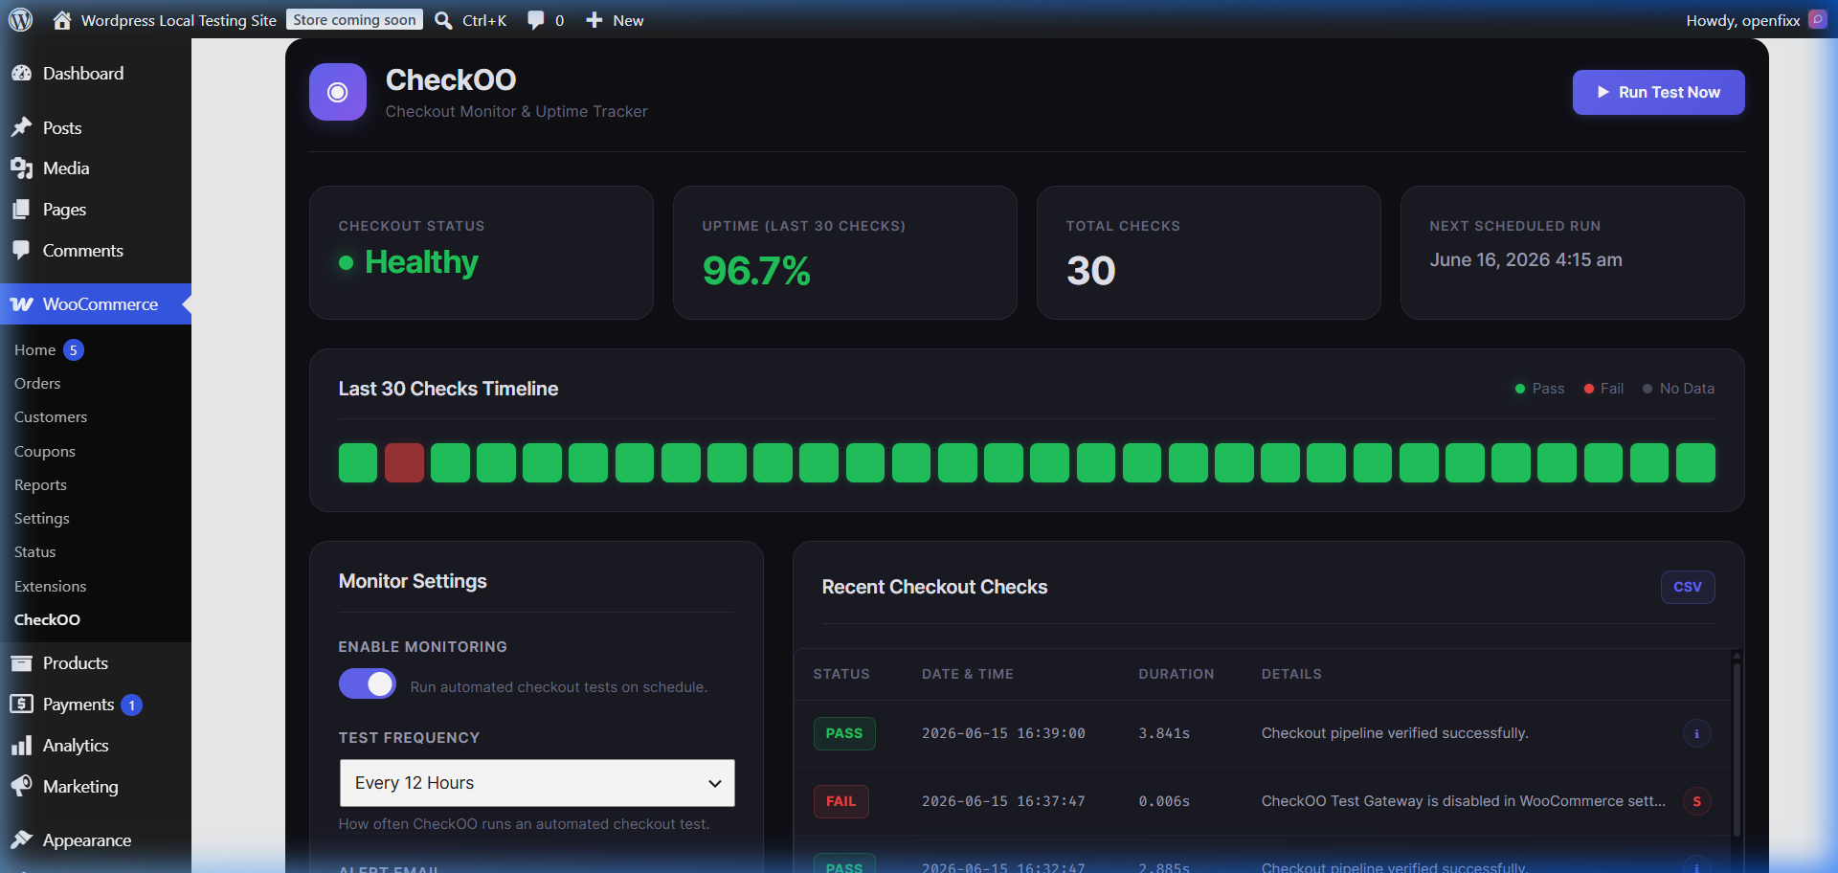
Task: Click the Dashboard gauge icon
Action: [21, 74]
